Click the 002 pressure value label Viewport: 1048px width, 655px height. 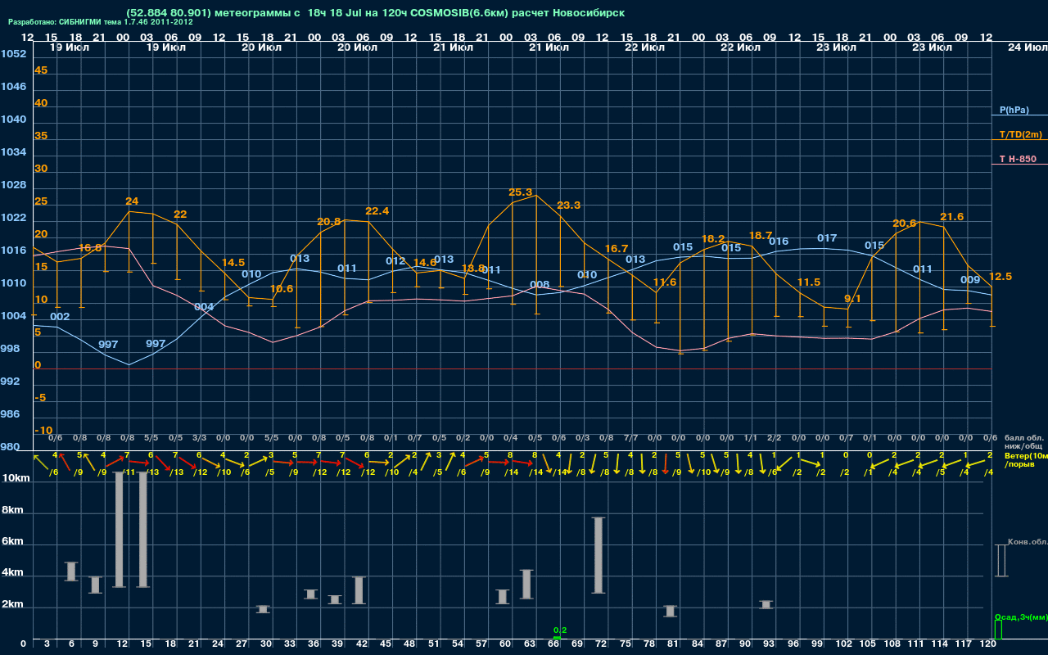click(x=60, y=317)
